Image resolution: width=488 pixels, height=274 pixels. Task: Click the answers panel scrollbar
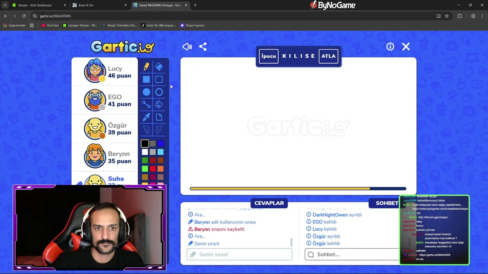click(x=291, y=242)
